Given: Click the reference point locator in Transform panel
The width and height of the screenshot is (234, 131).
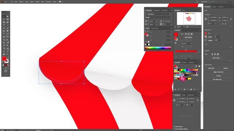Looking at the screenshot, I should click(x=174, y=100).
